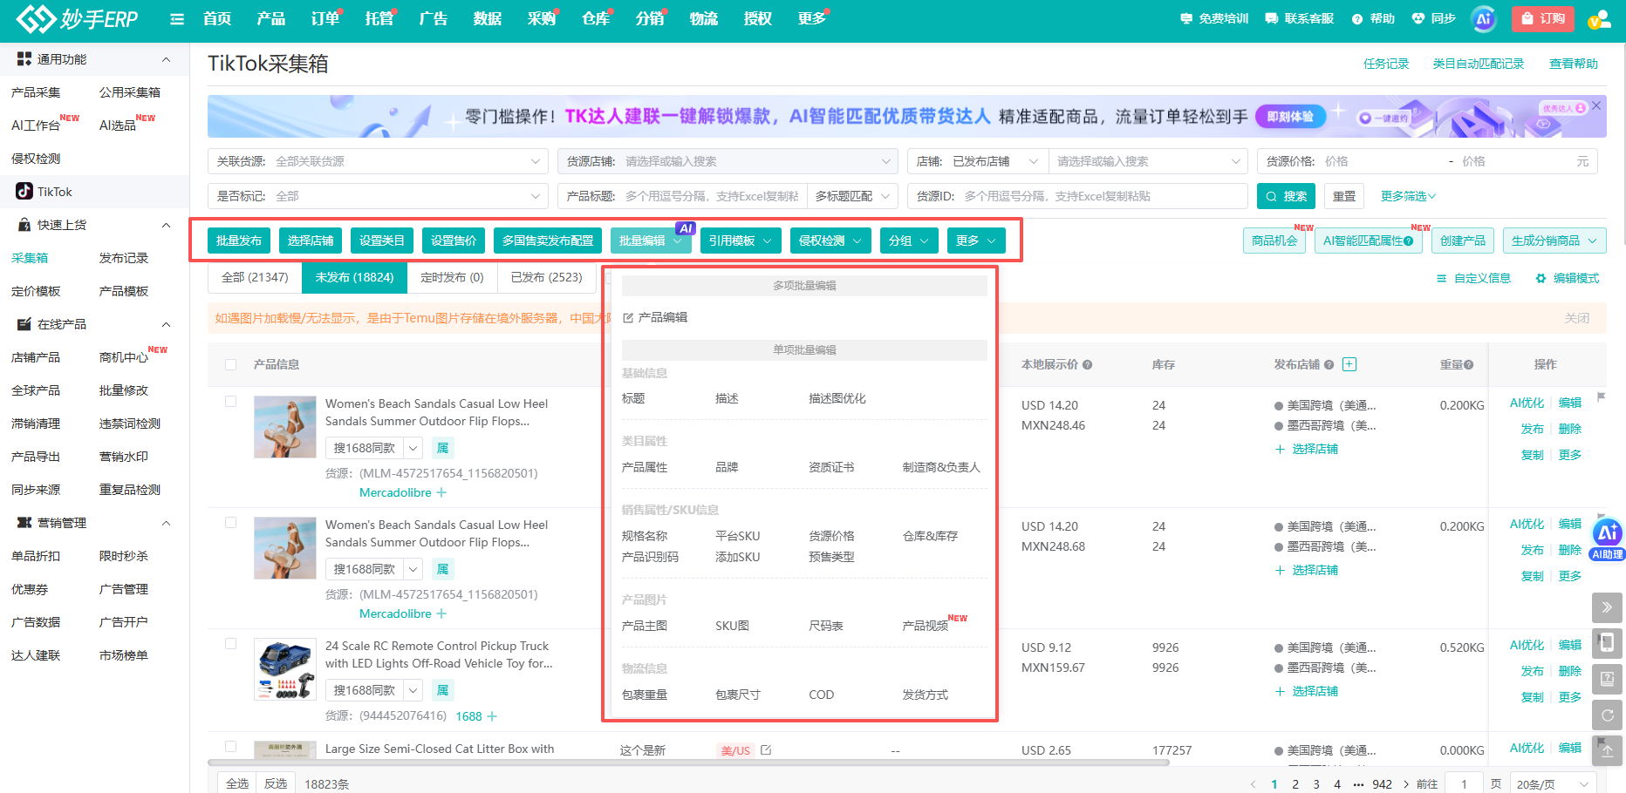Click the 任务记录 link
The width and height of the screenshot is (1626, 793).
pos(1386,64)
